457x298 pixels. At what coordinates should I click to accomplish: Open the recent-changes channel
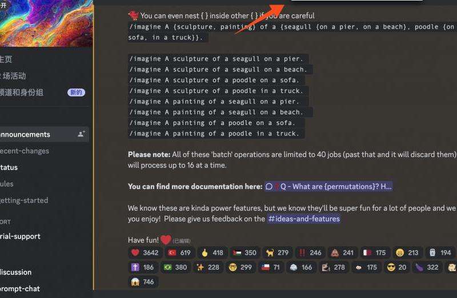25,151
